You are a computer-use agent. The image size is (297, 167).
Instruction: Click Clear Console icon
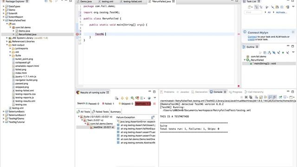(x=256, y=97)
